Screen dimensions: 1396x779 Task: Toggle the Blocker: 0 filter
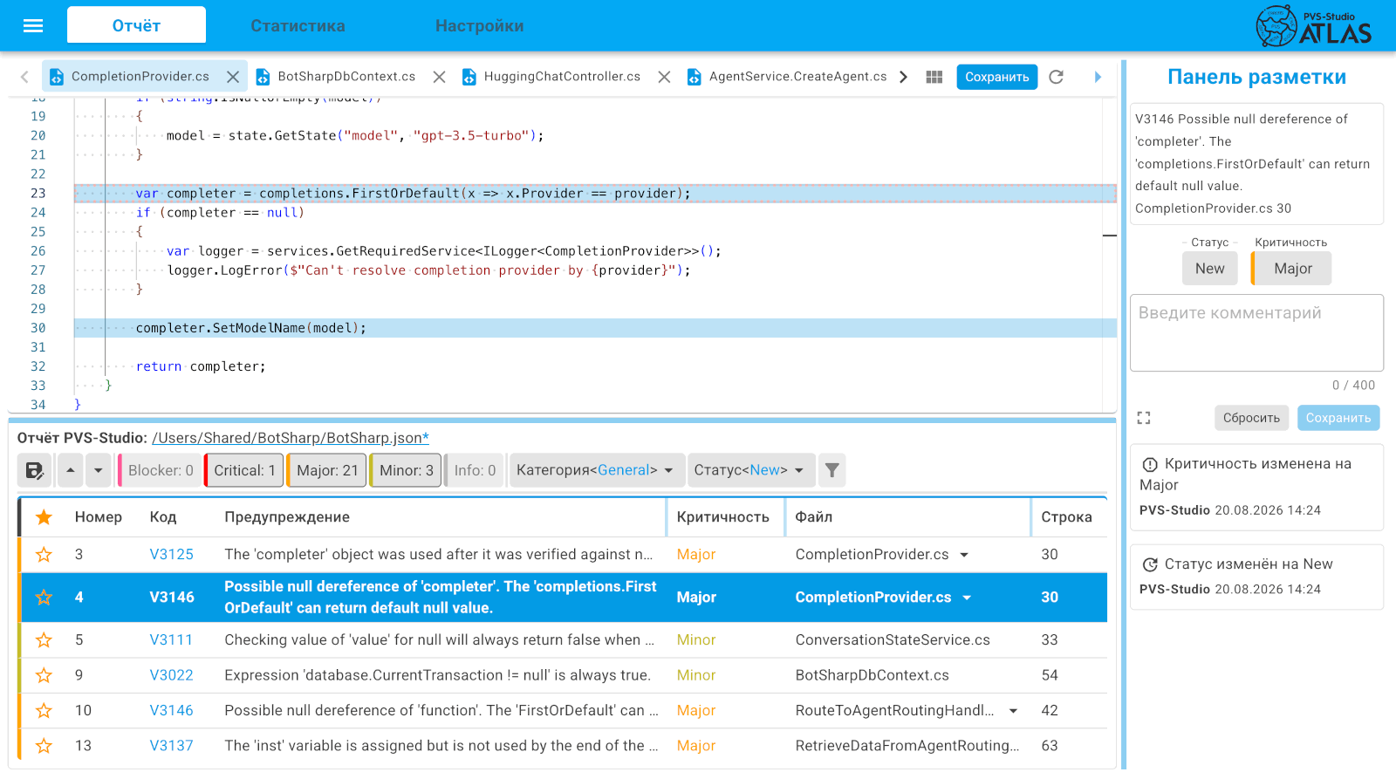[x=160, y=470]
